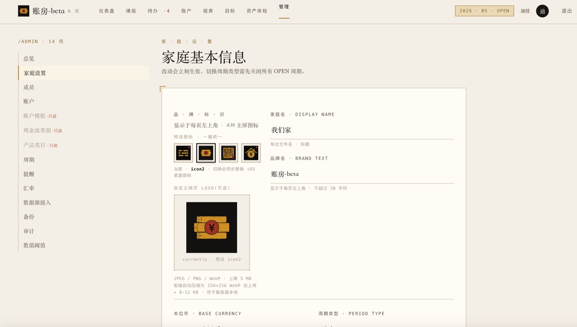Click the 退出 logout link
Screen dimensions: 577x327
coord(567,11)
